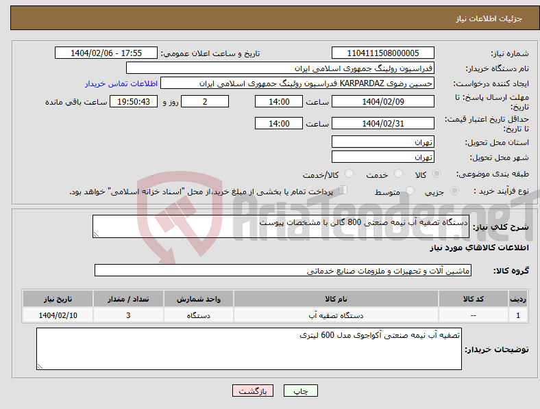
Task: Click the price validity time 14:00 field
Action: tap(279, 123)
